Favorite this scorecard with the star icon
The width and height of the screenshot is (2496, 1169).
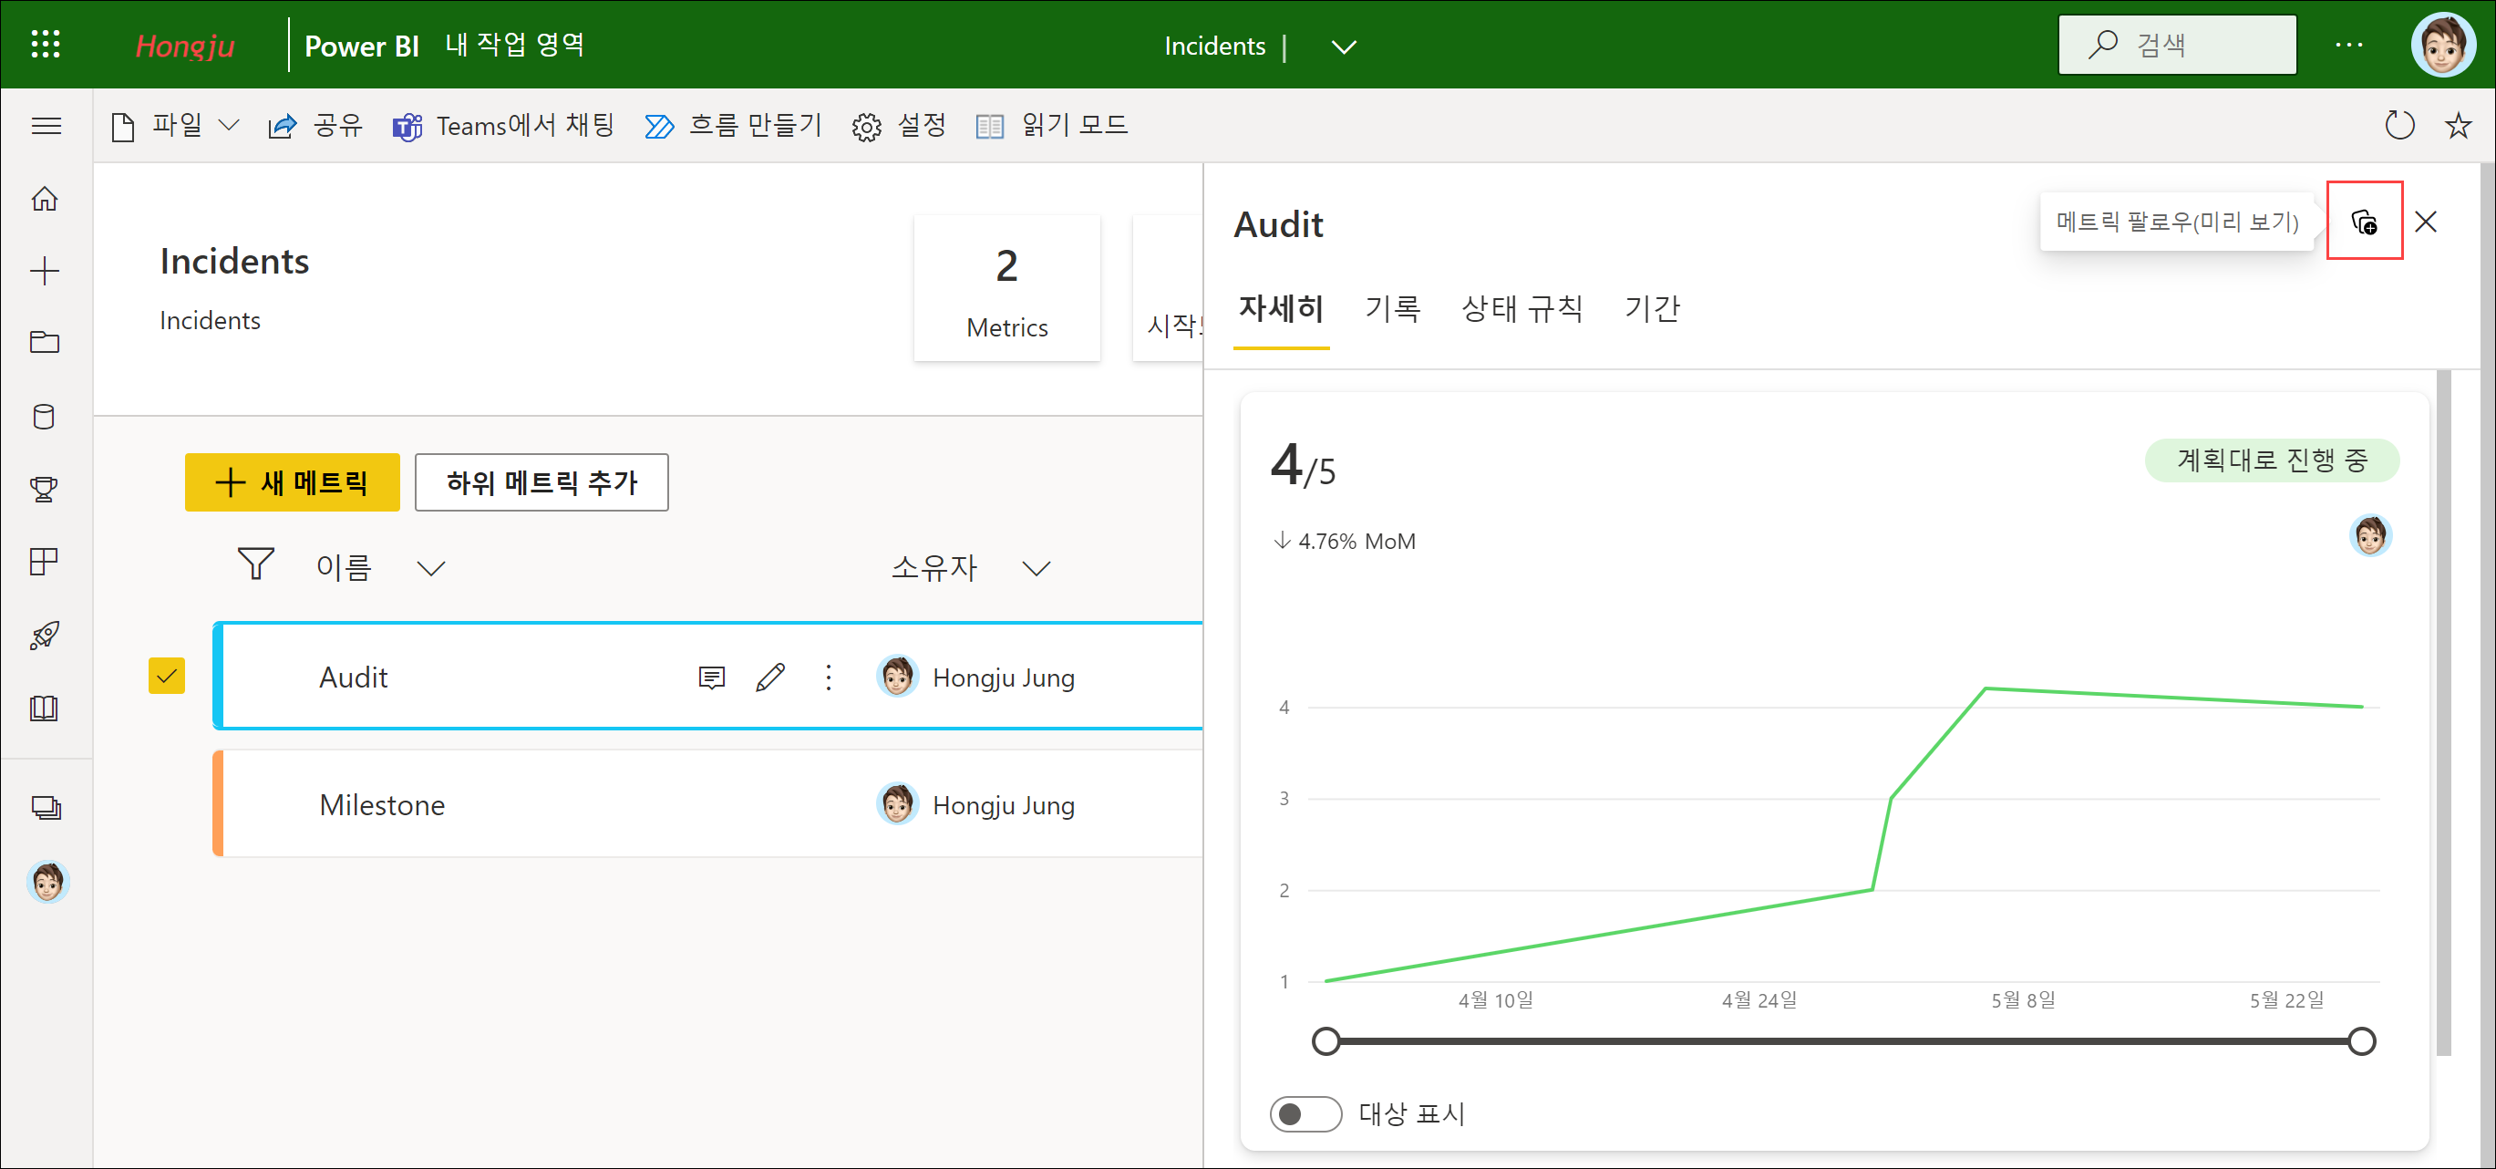click(2457, 126)
